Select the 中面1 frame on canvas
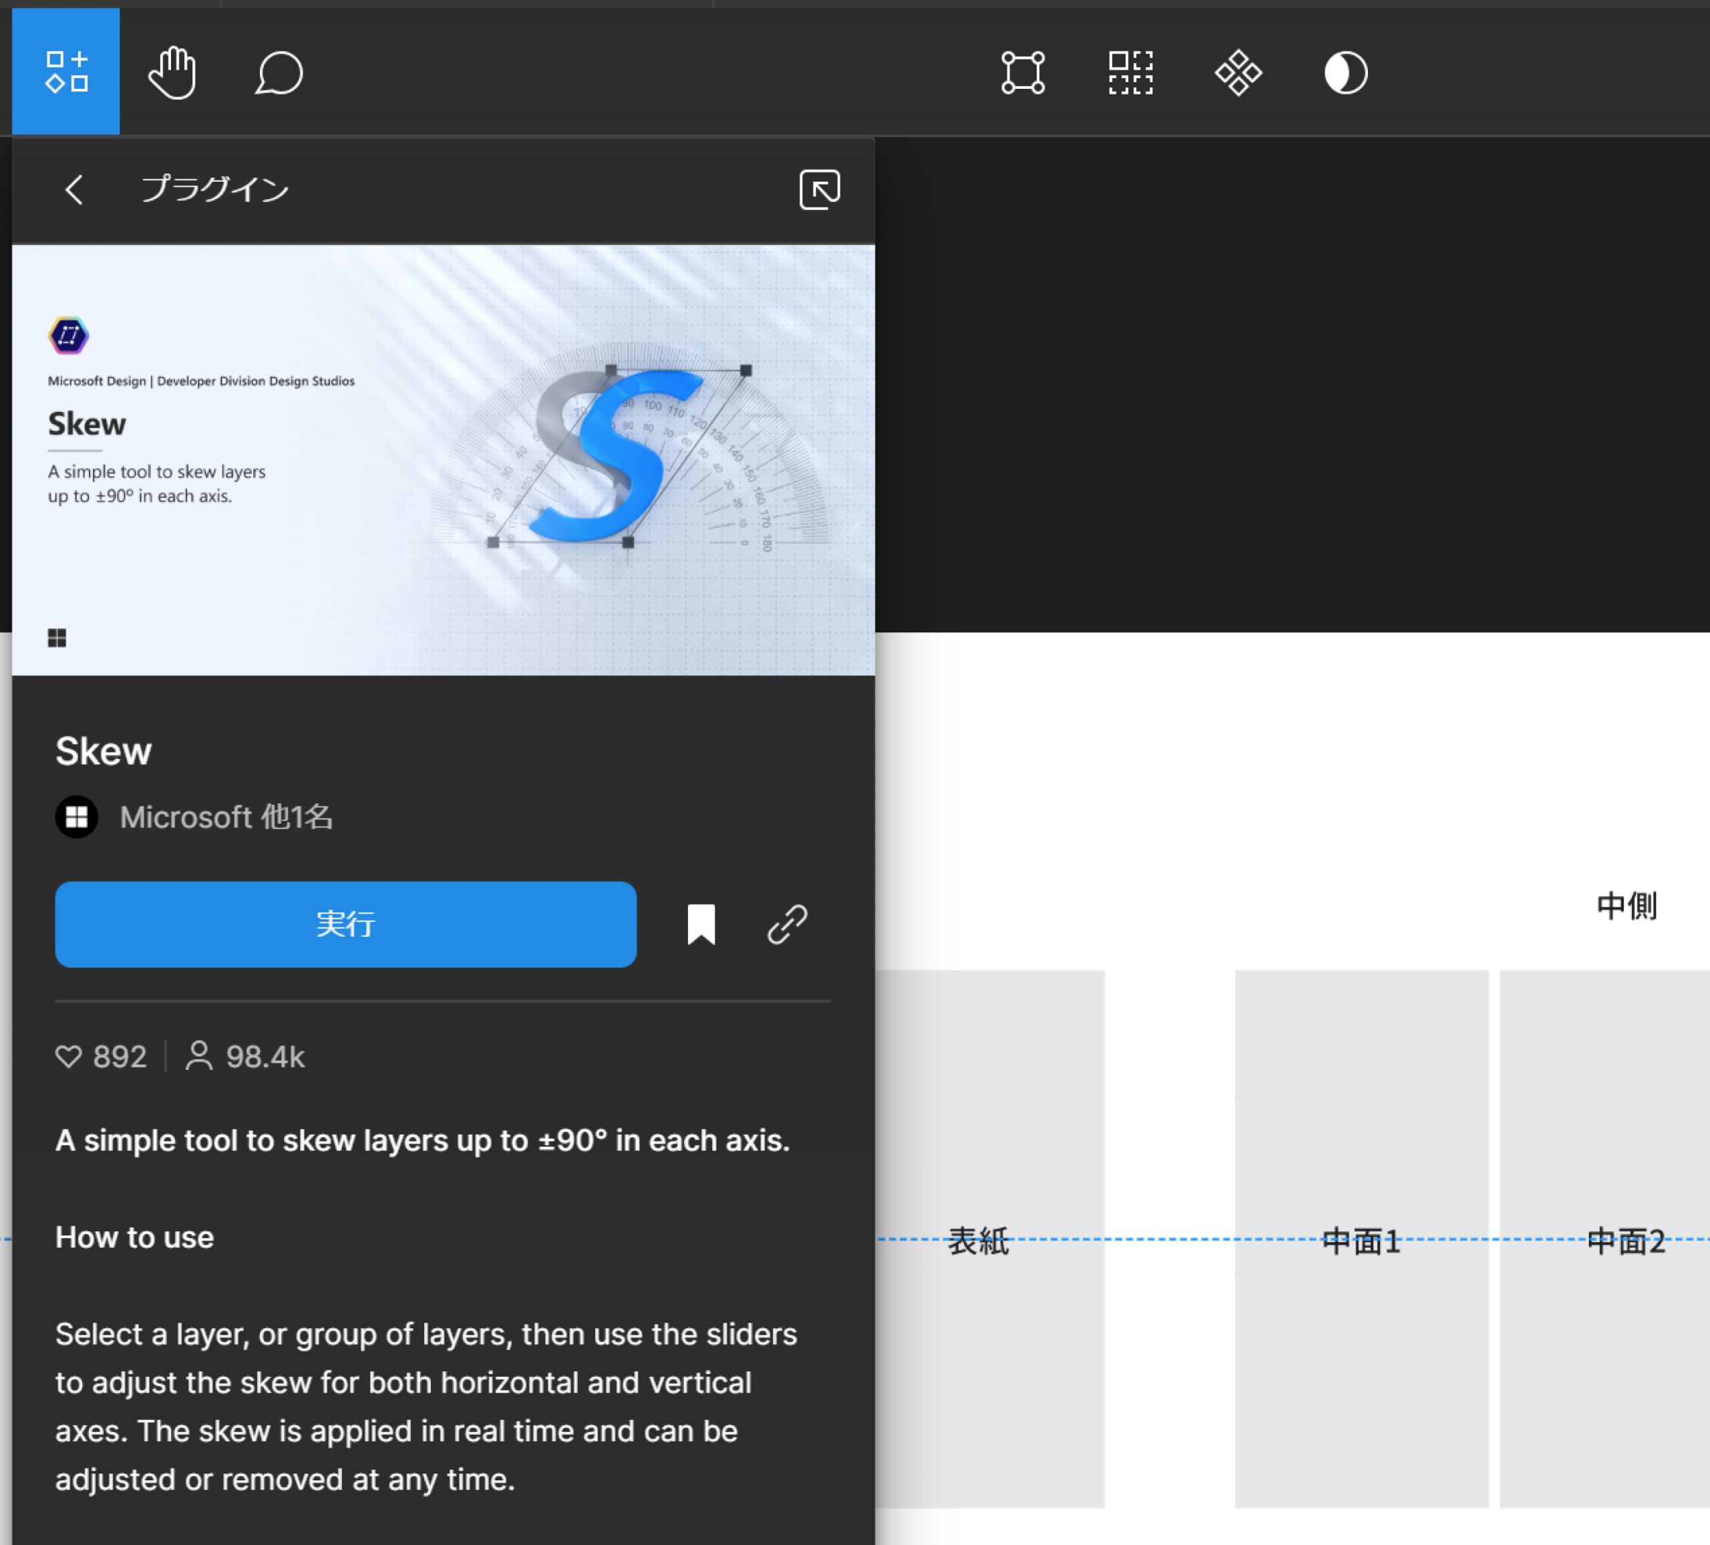Viewport: 1710px width, 1545px height. tap(1361, 1241)
